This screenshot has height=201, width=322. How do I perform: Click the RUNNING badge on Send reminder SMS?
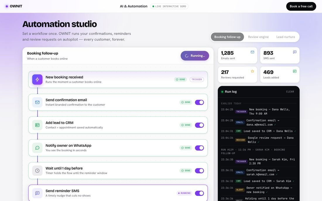coord(184,193)
